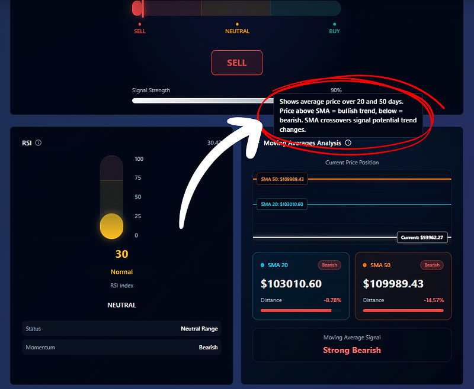This screenshot has height=389, width=474.
Task: Click the teal dot beside SMA 20
Action: [262, 265]
